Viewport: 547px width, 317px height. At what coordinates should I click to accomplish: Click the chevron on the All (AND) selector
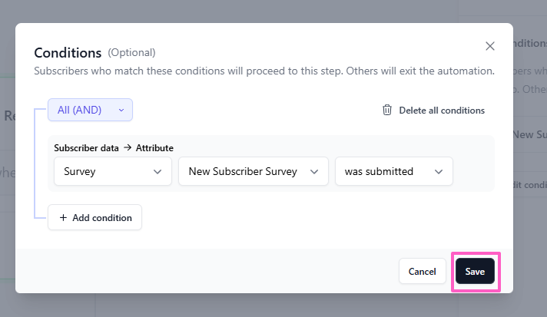click(x=121, y=110)
